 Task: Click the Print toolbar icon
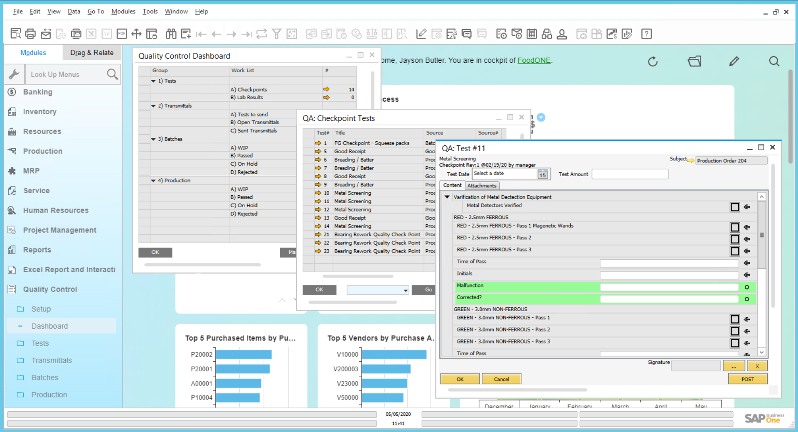[30, 34]
